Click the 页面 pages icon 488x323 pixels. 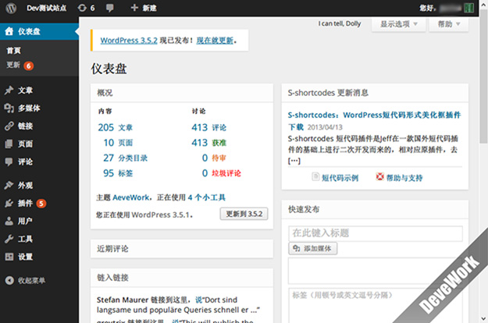pos(9,144)
